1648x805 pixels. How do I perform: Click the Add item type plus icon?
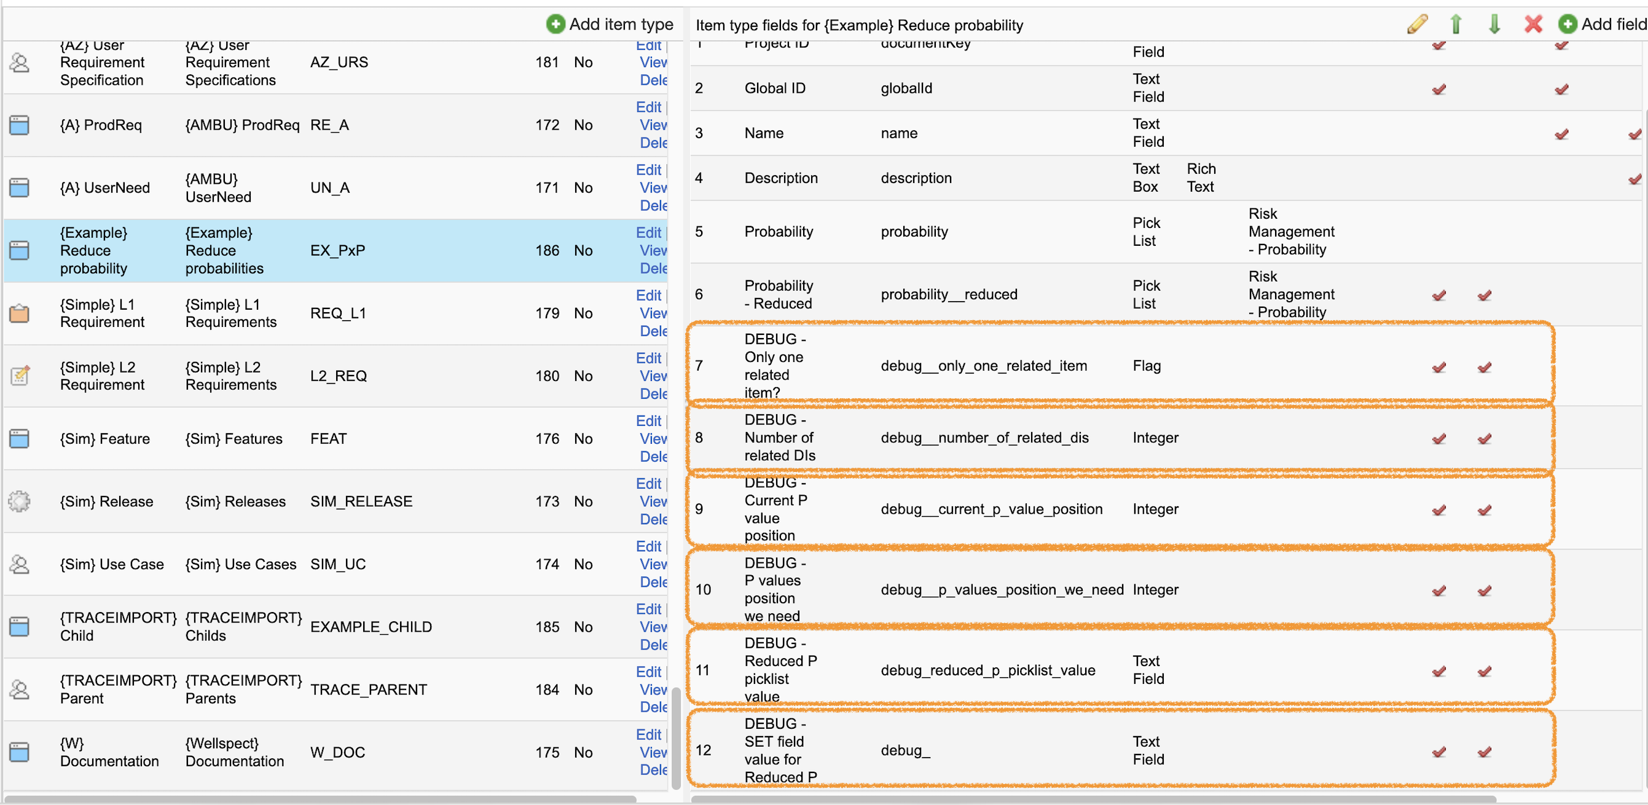[555, 25]
